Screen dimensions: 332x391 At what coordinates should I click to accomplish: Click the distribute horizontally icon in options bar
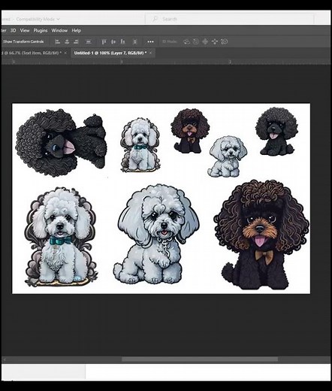(x=88, y=41)
